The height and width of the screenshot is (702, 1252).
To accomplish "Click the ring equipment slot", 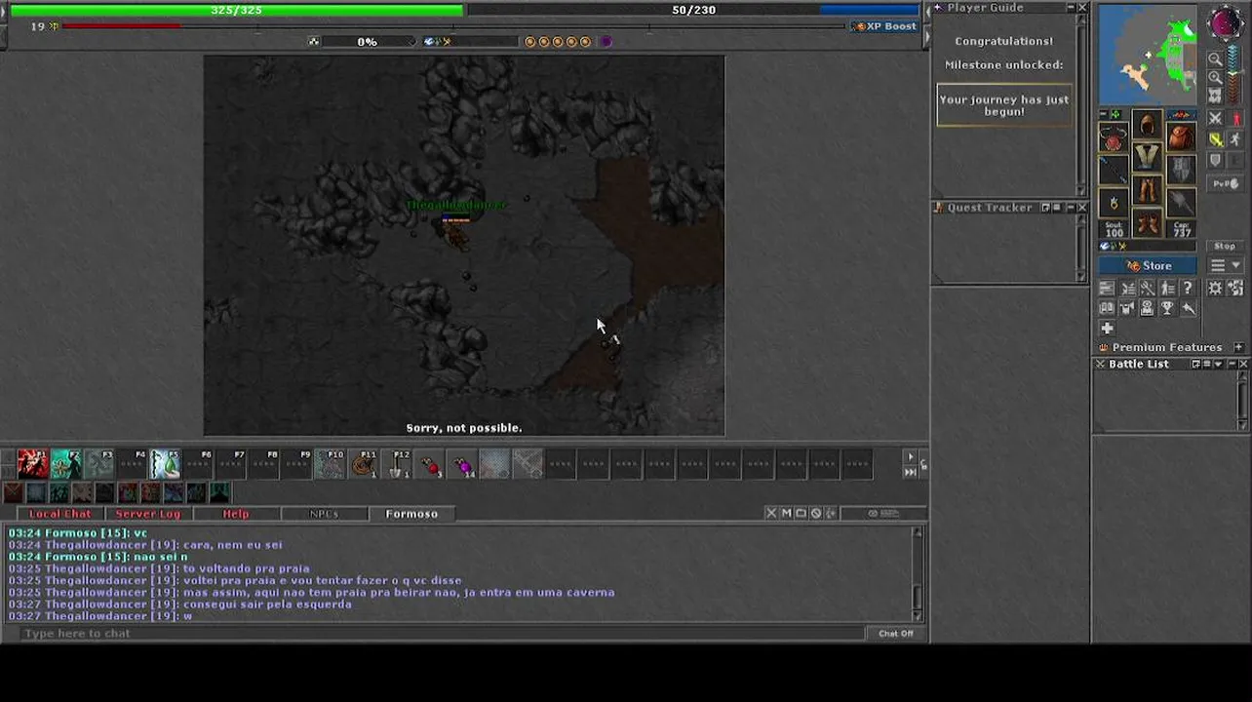I will coord(1114,204).
